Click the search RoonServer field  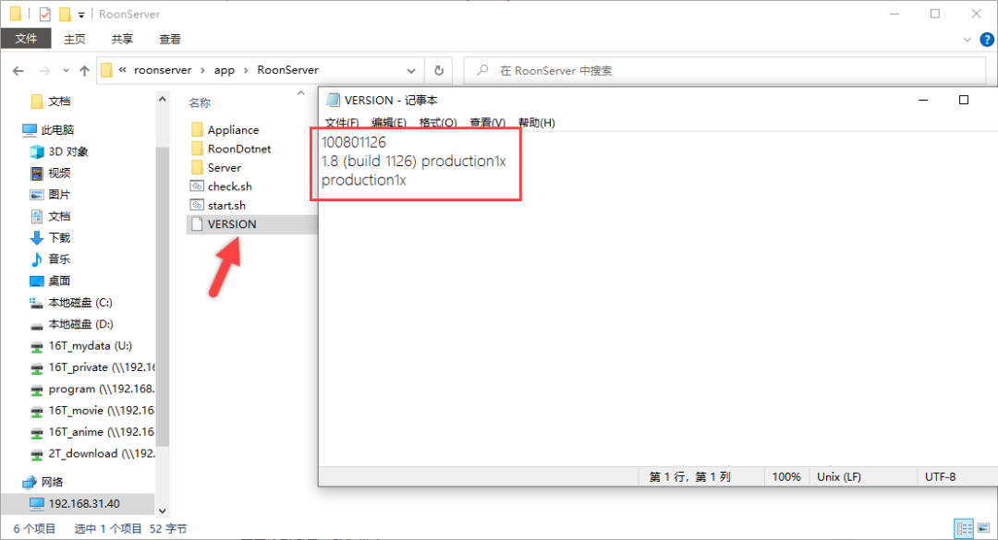point(725,70)
